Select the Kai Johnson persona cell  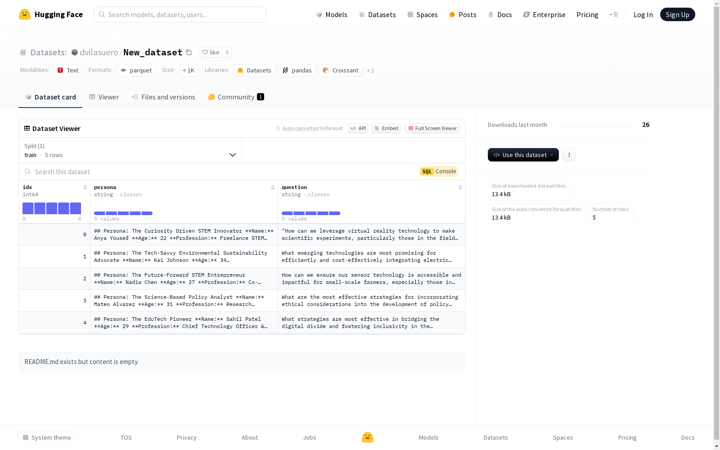click(184, 256)
